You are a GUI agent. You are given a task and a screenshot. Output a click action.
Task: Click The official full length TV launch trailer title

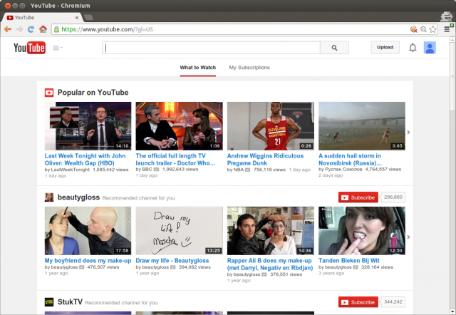click(x=176, y=160)
